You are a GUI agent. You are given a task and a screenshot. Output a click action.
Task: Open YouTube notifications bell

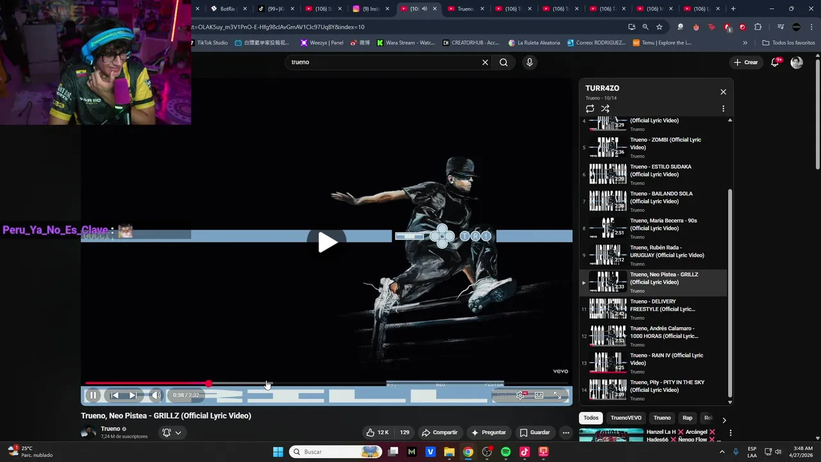[x=775, y=62]
